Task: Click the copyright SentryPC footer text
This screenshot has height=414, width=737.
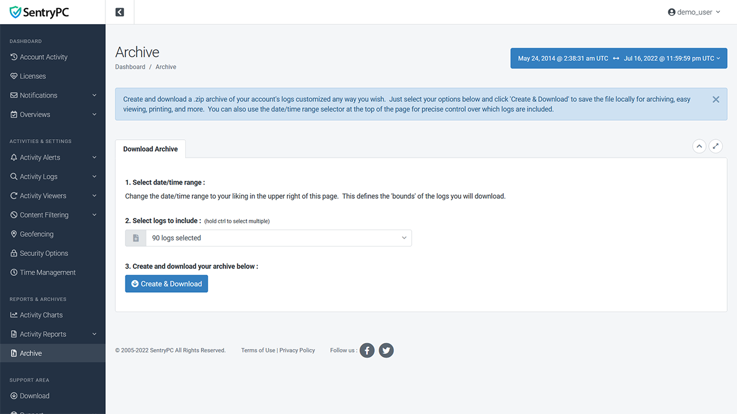Action: point(170,350)
